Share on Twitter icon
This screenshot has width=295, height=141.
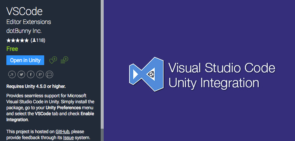21,75
